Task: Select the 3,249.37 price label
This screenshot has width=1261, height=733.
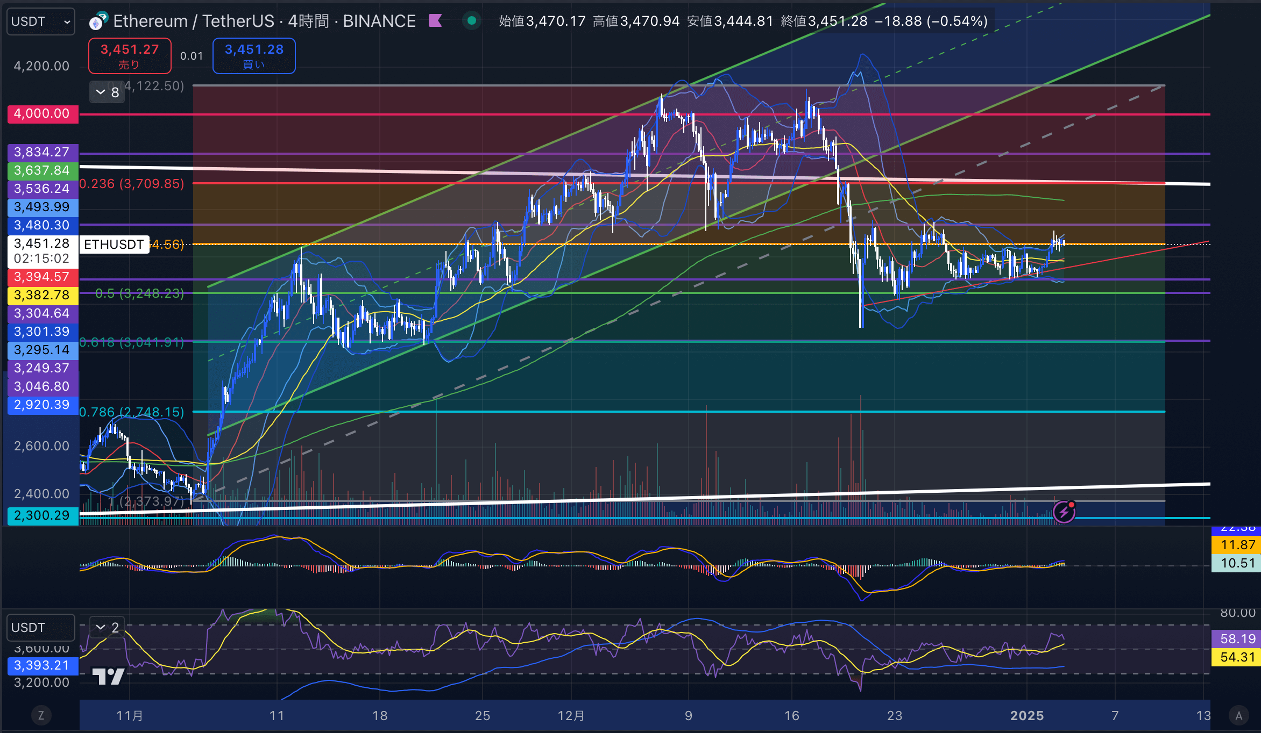Action: [x=42, y=368]
